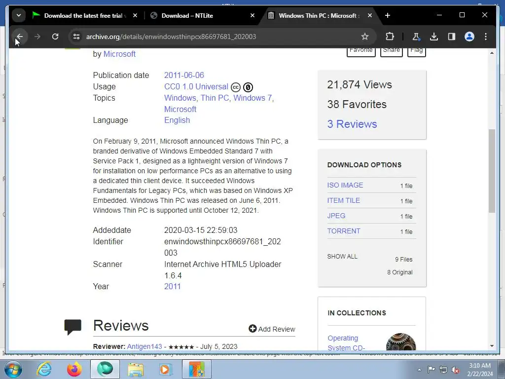Screen dimensions: 505x379
Task: Open the Windows Start menu orb
Action: click(13, 370)
